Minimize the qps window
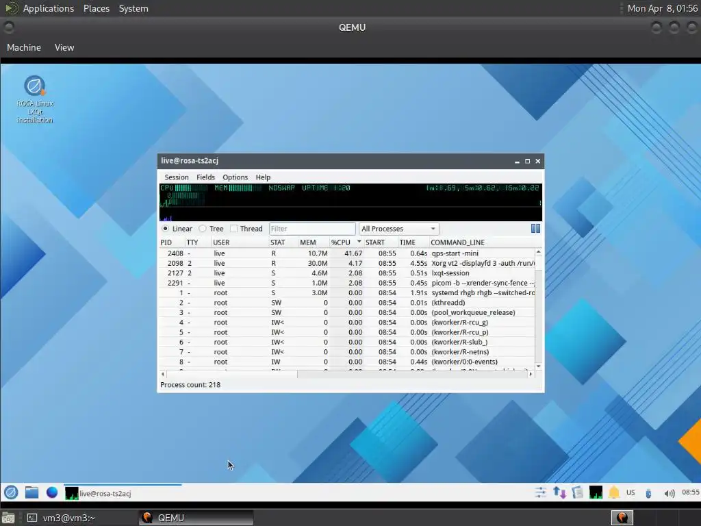701x526 pixels. coord(517,162)
